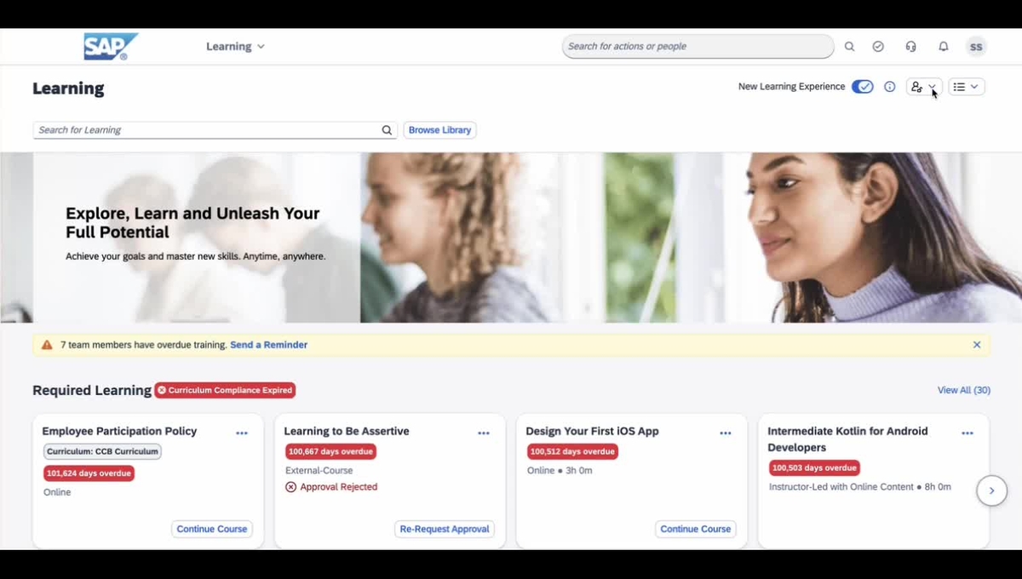Click the 100,503 days overdue badge
Viewport: 1022px width, 579px height.
coord(814,467)
